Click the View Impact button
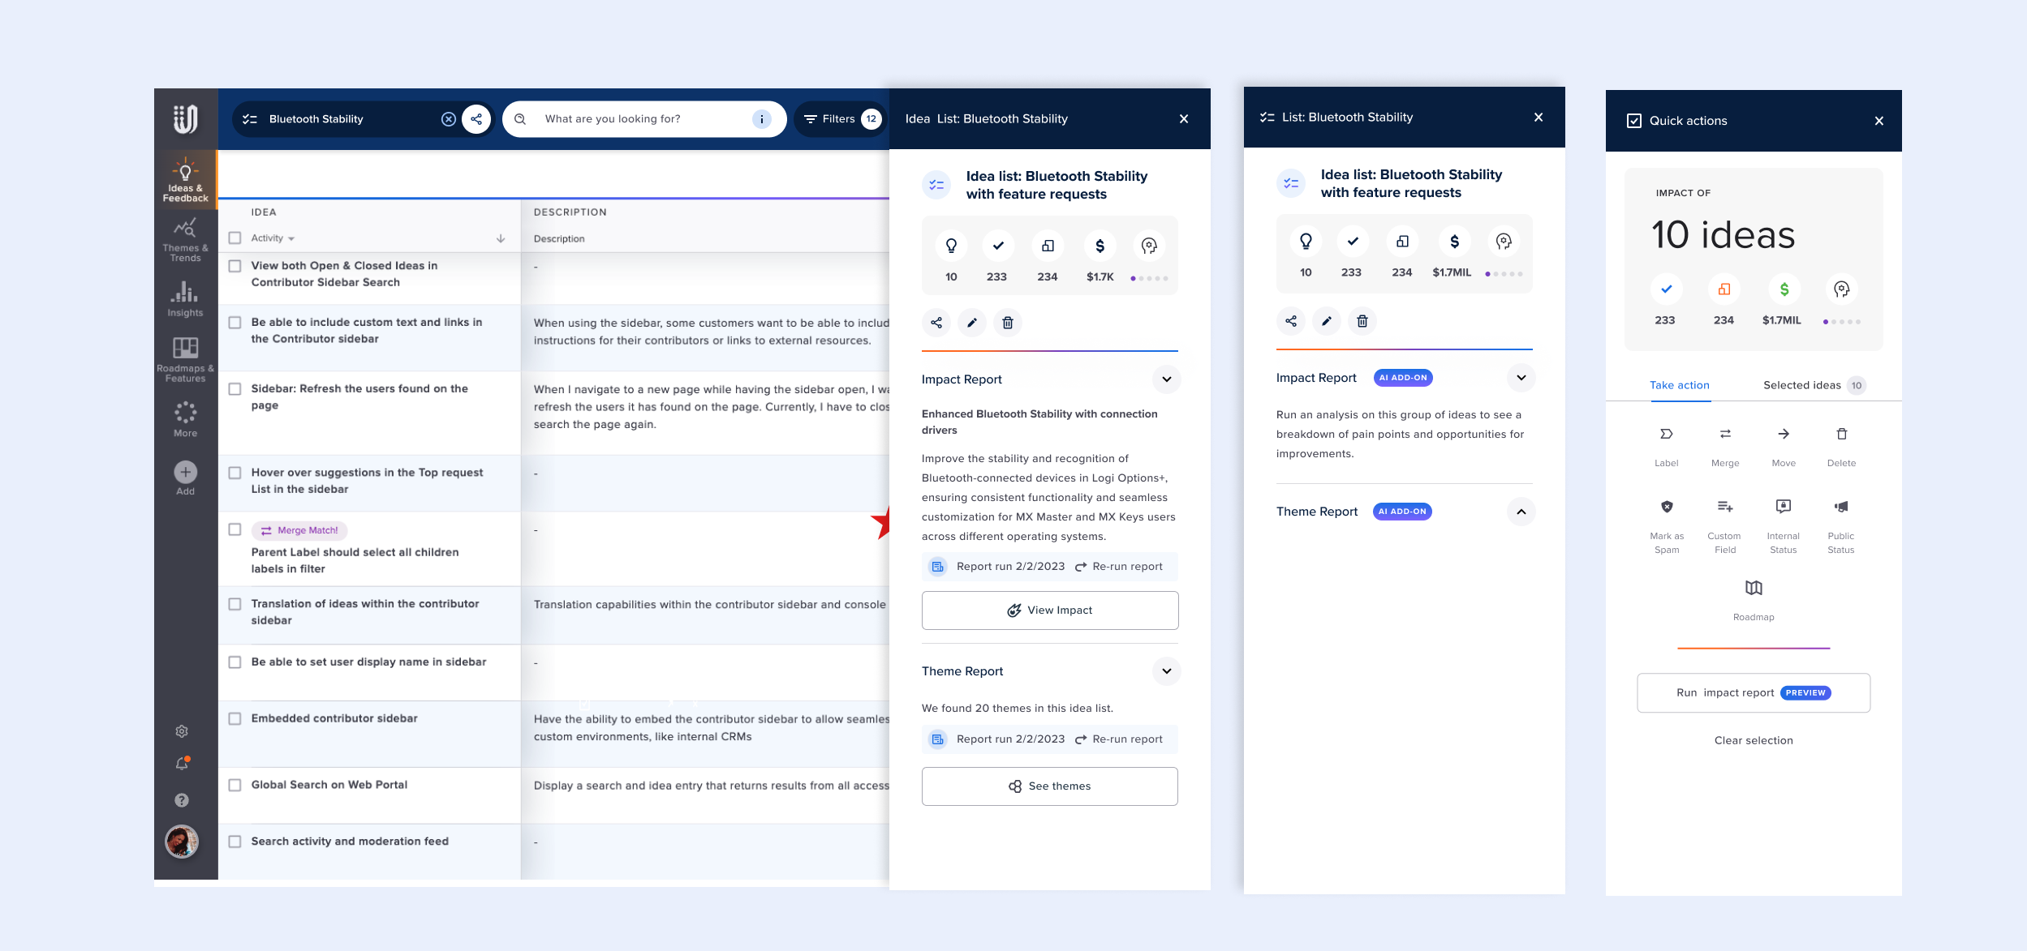The height and width of the screenshot is (951, 2027). [x=1050, y=610]
